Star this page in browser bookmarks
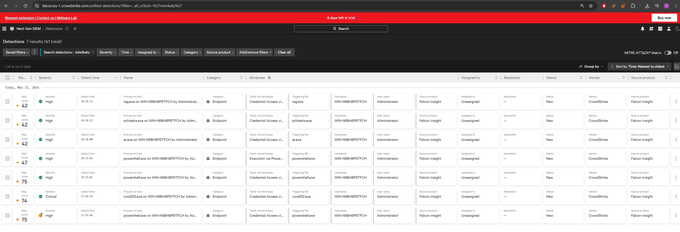This screenshot has width=680, height=232. point(591,6)
